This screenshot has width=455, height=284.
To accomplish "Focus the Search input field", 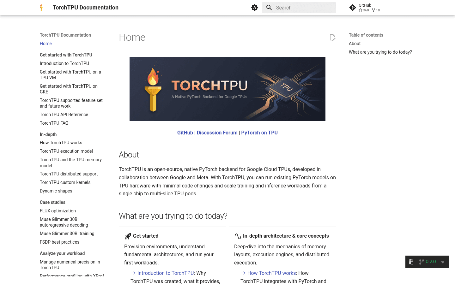I will coord(299,8).
